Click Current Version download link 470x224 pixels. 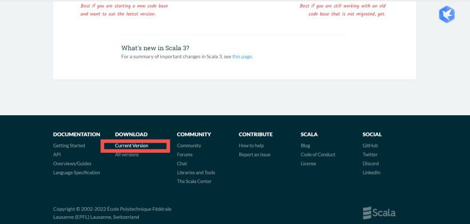tap(132, 146)
